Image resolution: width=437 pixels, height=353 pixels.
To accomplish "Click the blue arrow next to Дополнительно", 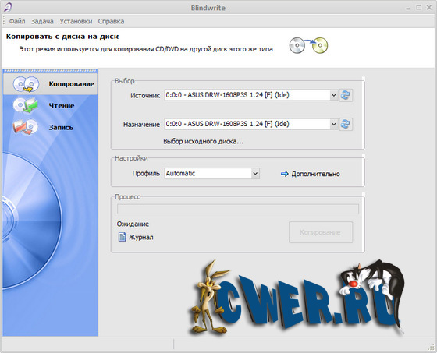I will 284,174.
